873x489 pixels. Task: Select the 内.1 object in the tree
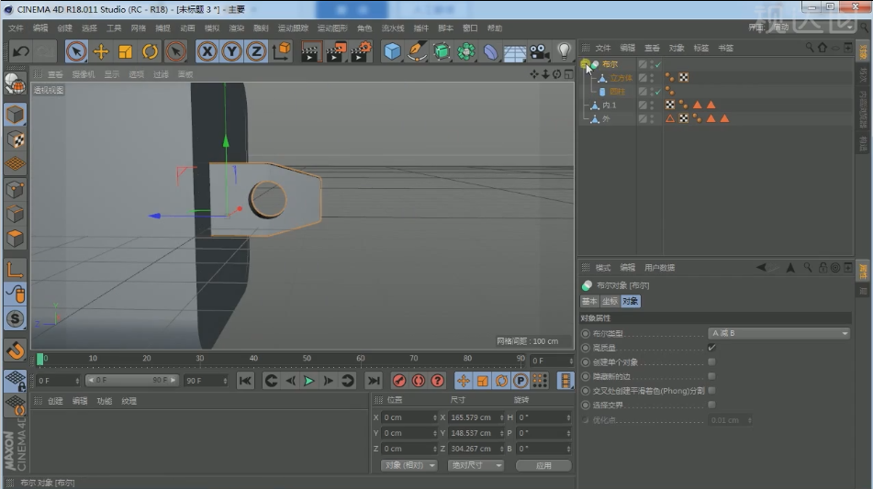click(610, 106)
